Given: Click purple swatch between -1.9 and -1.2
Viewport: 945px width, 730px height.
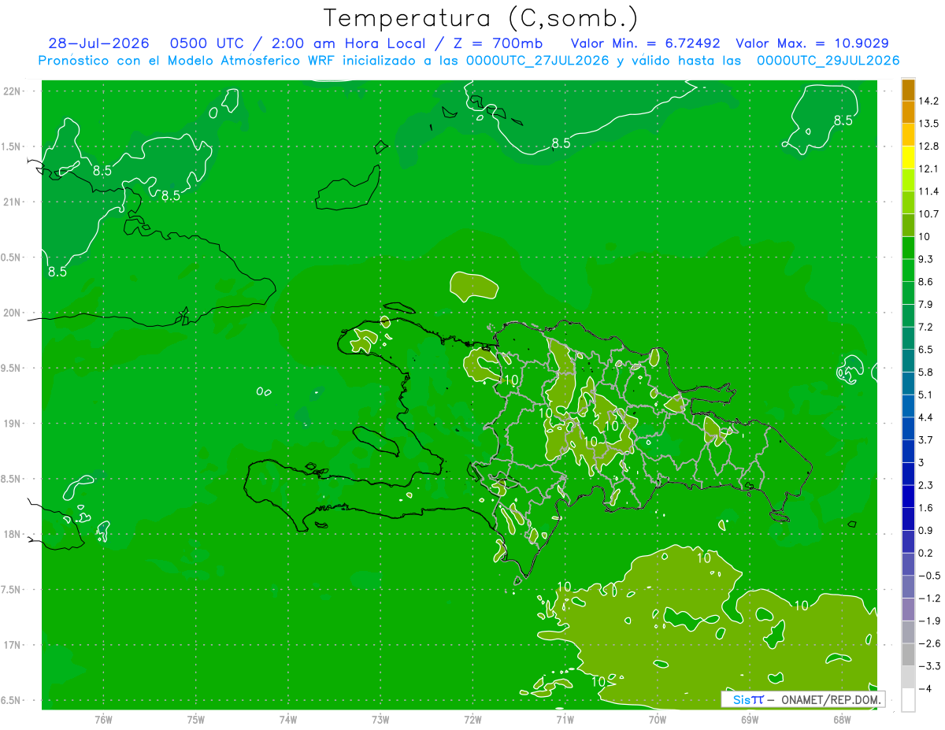Looking at the screenshot, I should point(908,610).
